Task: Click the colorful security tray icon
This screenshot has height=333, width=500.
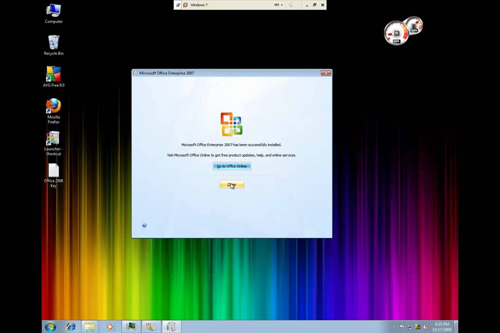Action: 418,327
